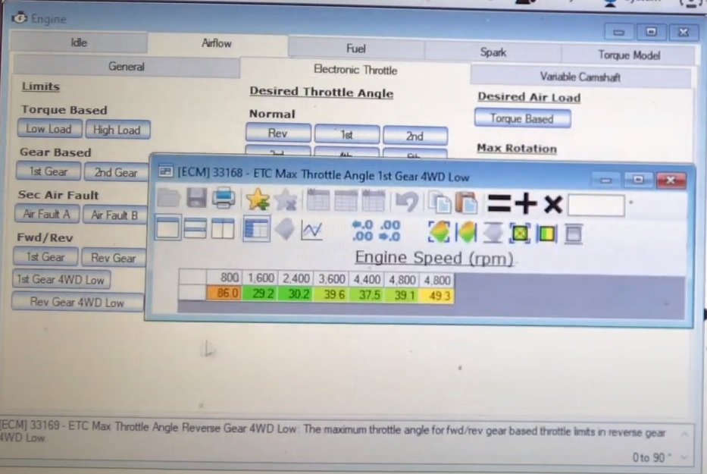The image size is (707, 474).
Task: Click the 2nd button under Normal
Action: (415, 136)
